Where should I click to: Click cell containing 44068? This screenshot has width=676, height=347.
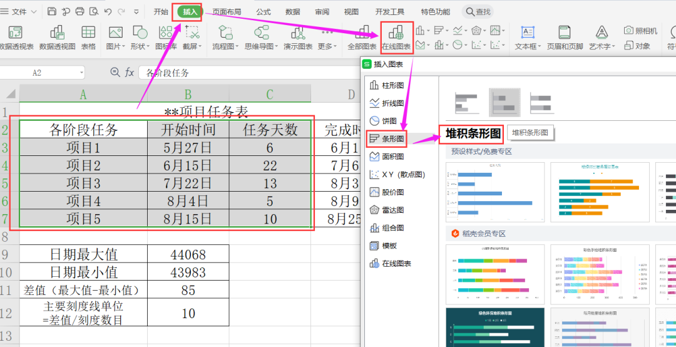pos(188,255)
